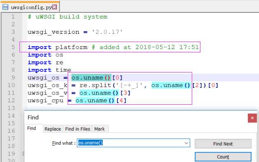Click the '# uWSGI build system' comment
259x162 pixels.
click(x=68, y=16)
